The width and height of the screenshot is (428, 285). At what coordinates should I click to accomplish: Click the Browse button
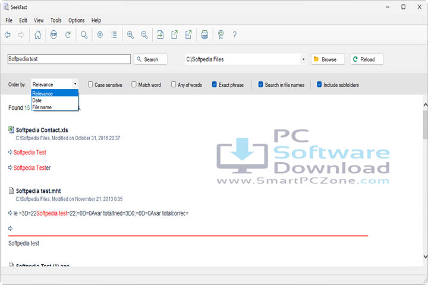coord(328,59)
